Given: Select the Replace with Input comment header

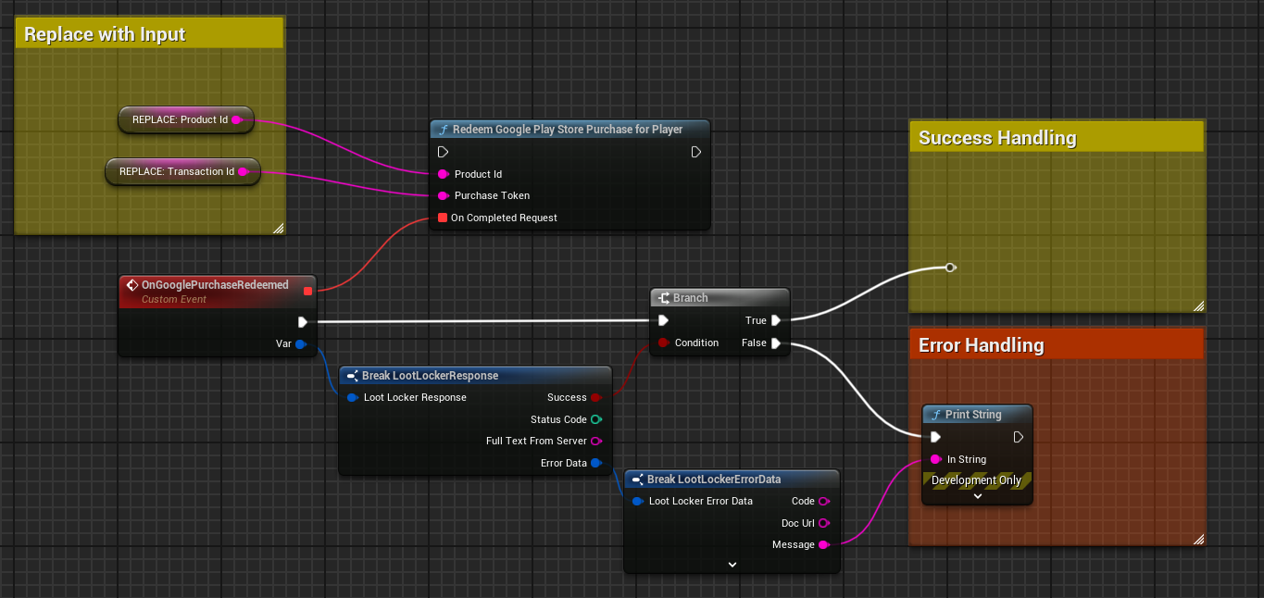Looking at the screenshot, I should (x=150, y=34).
